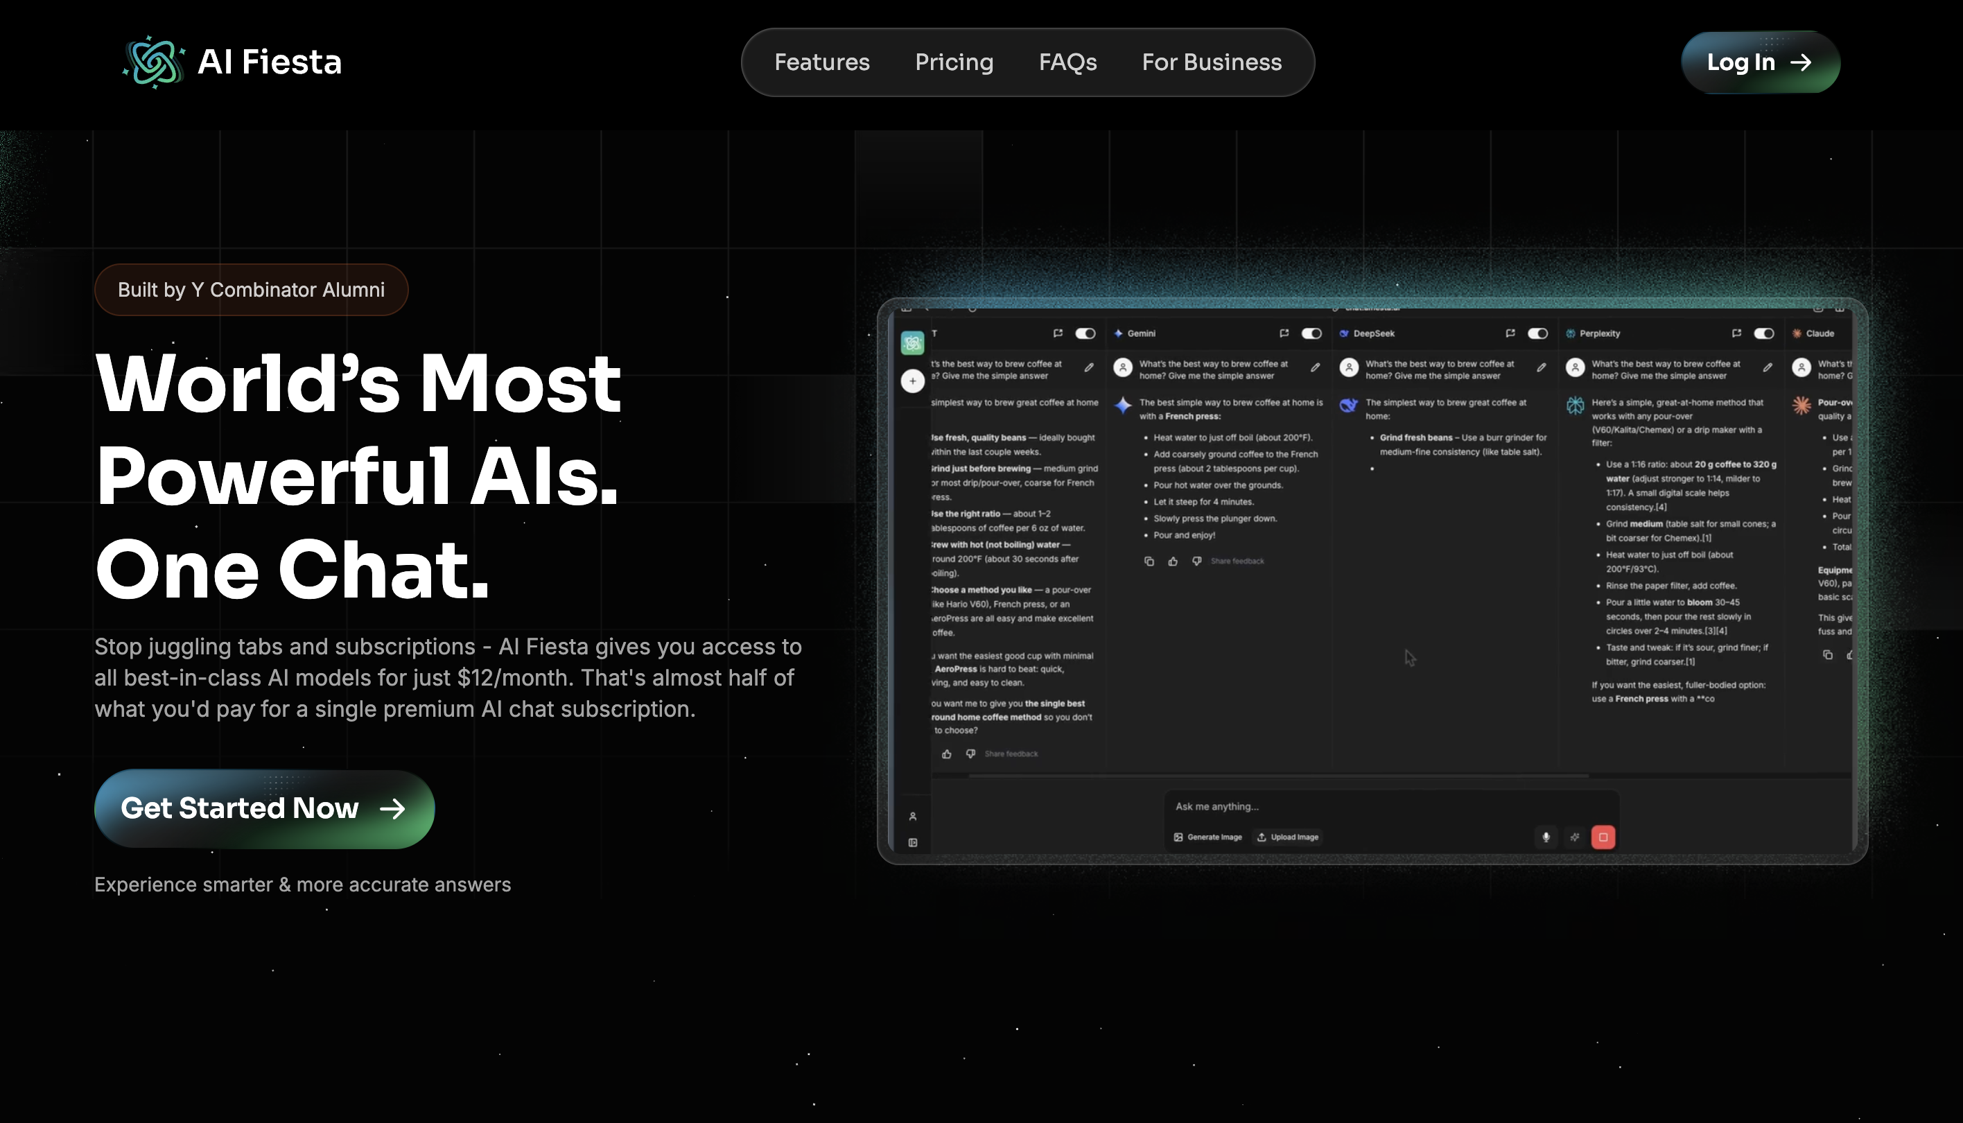
Task: Click the horizontal scrollbar under the chat columns
Action: tap(1278, 775)
